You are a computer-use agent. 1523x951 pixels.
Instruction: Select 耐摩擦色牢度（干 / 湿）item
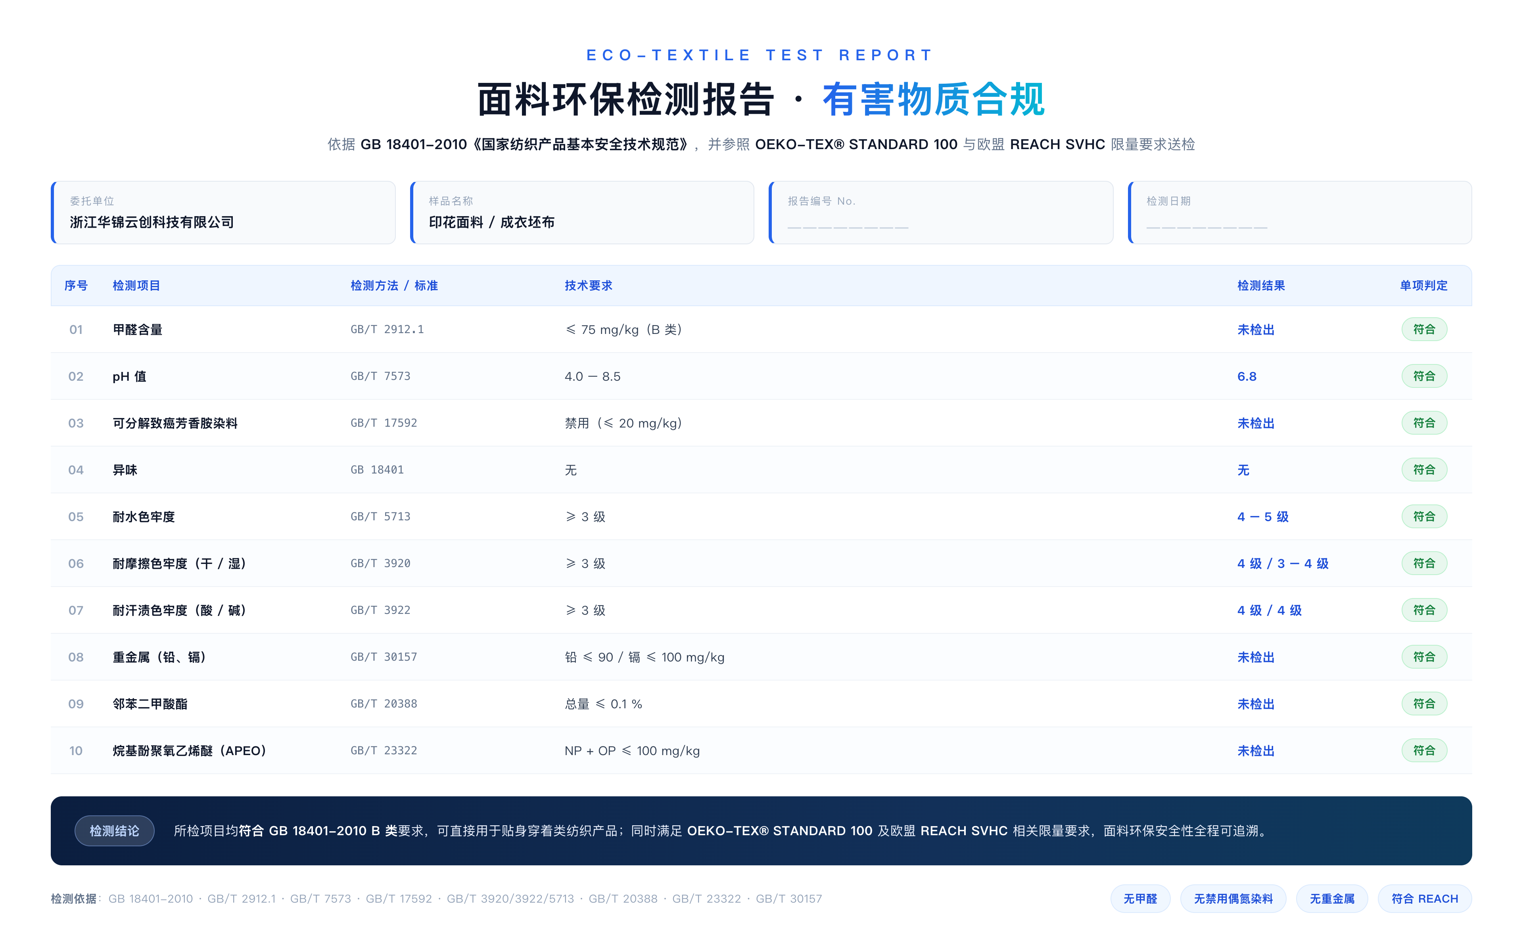coord(179,564)
